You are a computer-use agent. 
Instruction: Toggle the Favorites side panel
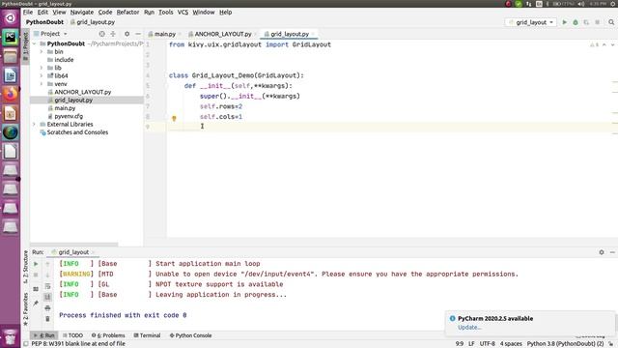pyautogui.click(x=25, y=309)
